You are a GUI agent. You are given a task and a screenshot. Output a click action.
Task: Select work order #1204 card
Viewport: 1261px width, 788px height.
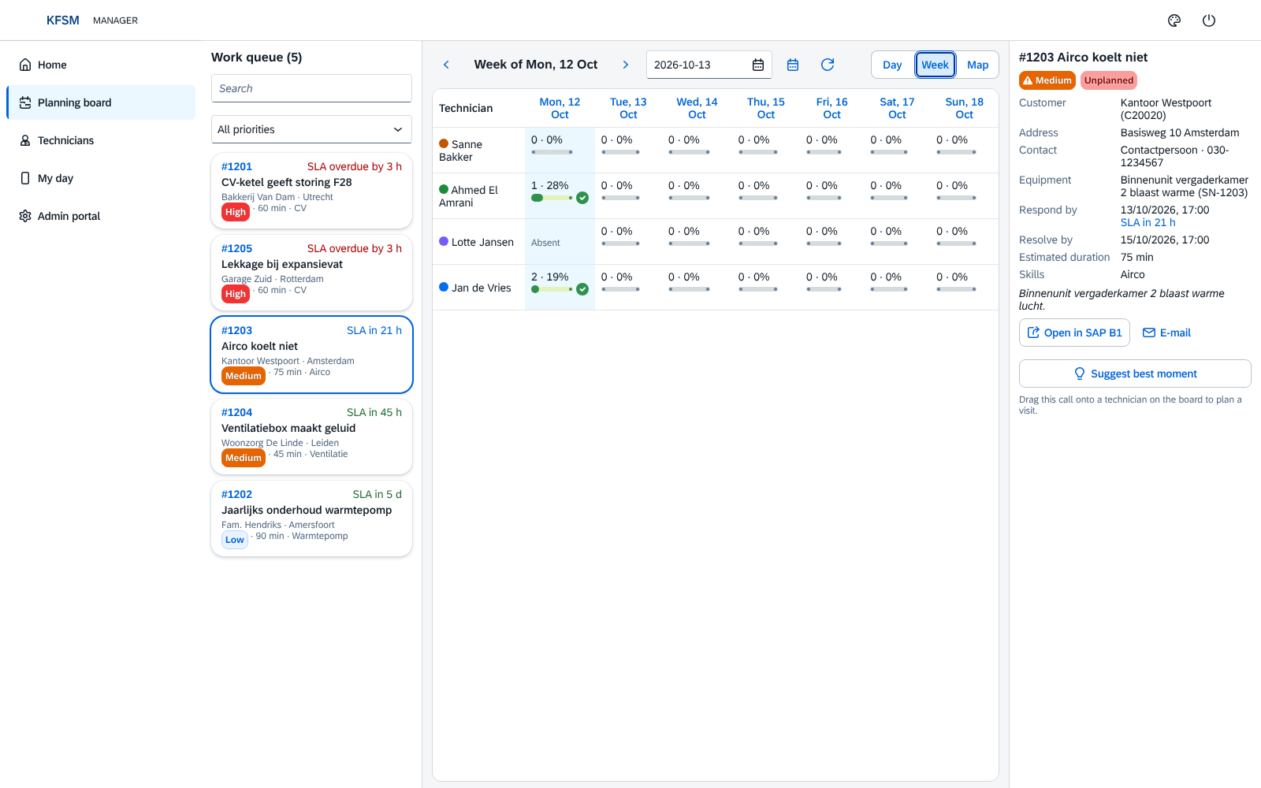[x=311, y=437]
